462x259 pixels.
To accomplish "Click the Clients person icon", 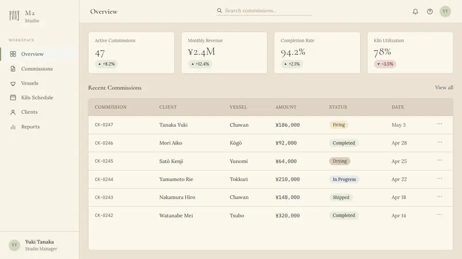I will tap(13, 112).
